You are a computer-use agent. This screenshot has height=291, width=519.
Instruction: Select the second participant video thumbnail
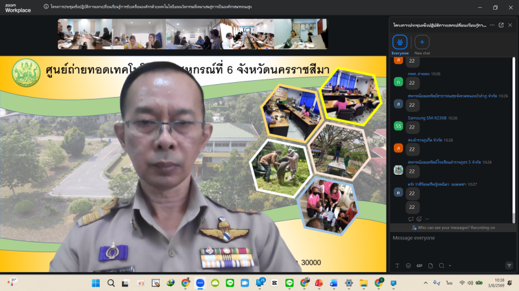click(139, 34)
